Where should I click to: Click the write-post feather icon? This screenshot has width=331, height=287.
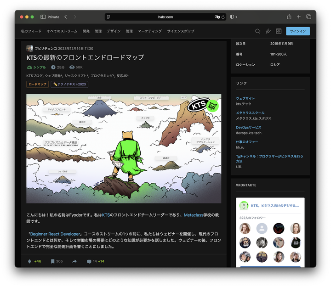pyautogui.click(x=268, y=31)
